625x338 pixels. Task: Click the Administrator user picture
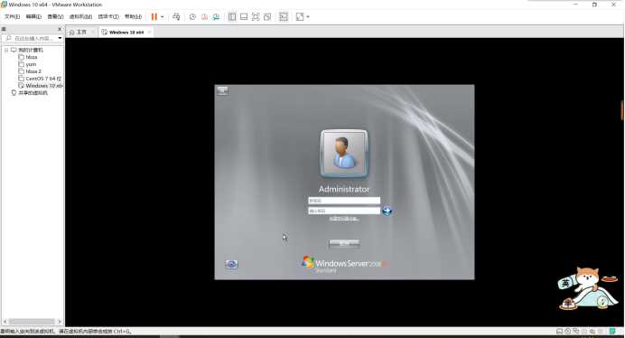tap(344, 154)
